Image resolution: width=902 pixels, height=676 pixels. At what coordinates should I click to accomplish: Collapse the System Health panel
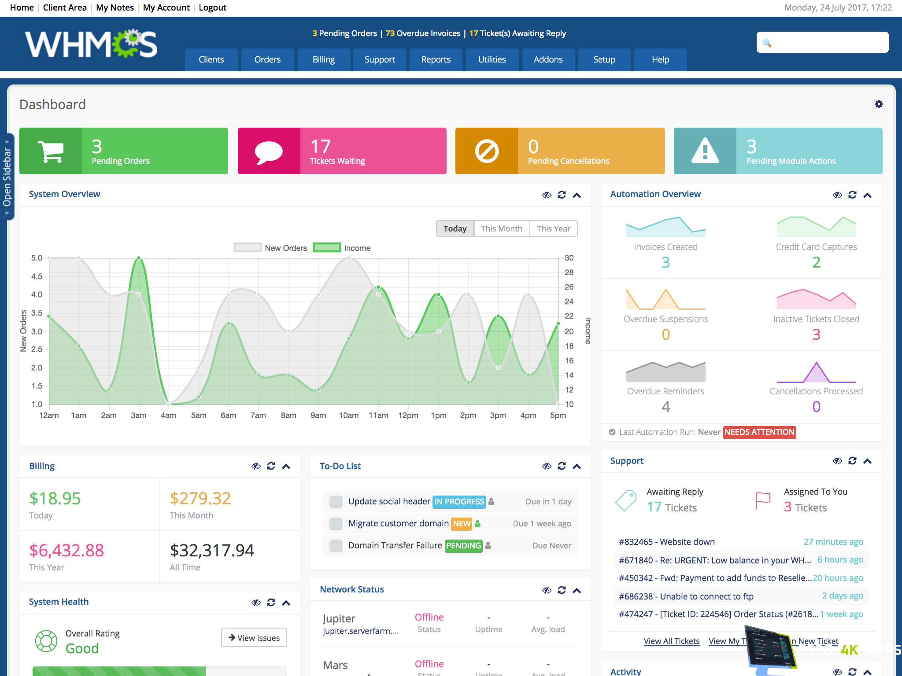[x=286, y=603]
